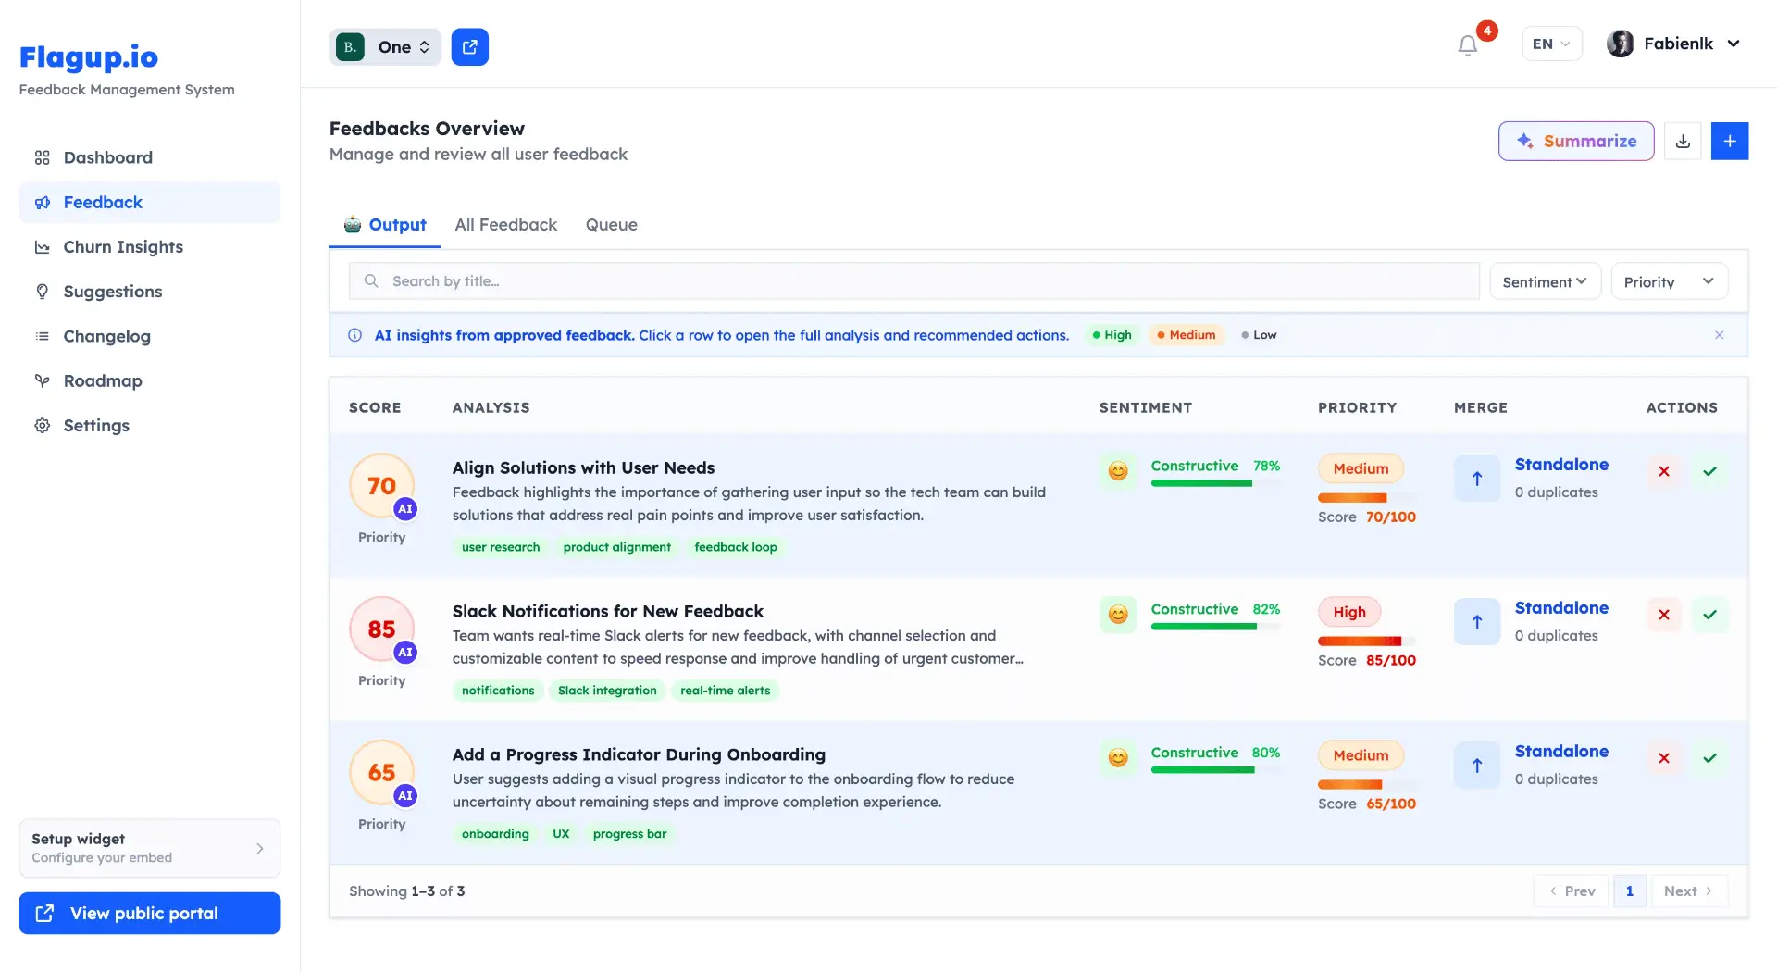The image size is (1777, 972).
Task: Click merge arrow for Slack Notifications row
Action: tap(1477, 622)
